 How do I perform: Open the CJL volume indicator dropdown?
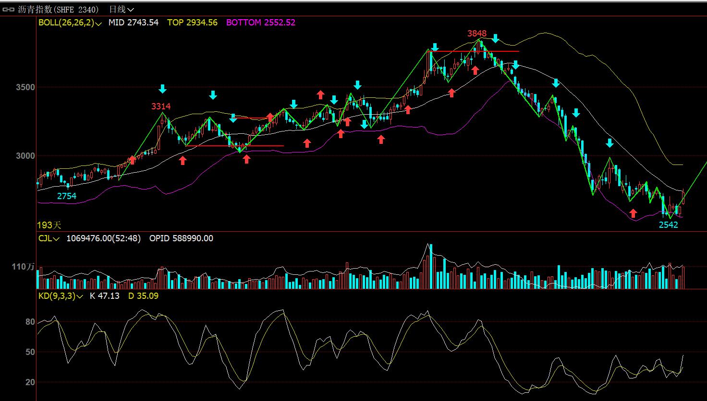point(49,238)
